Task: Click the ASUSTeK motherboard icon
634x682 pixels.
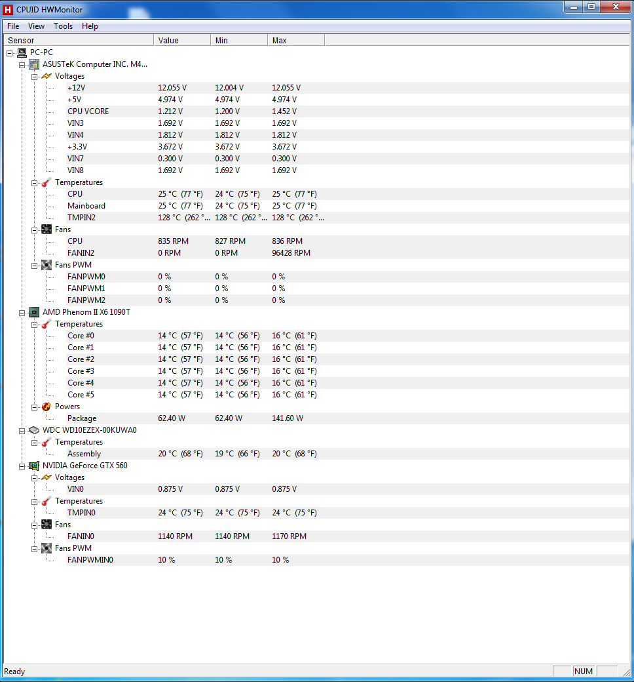Action: click(x=34, y=64)
